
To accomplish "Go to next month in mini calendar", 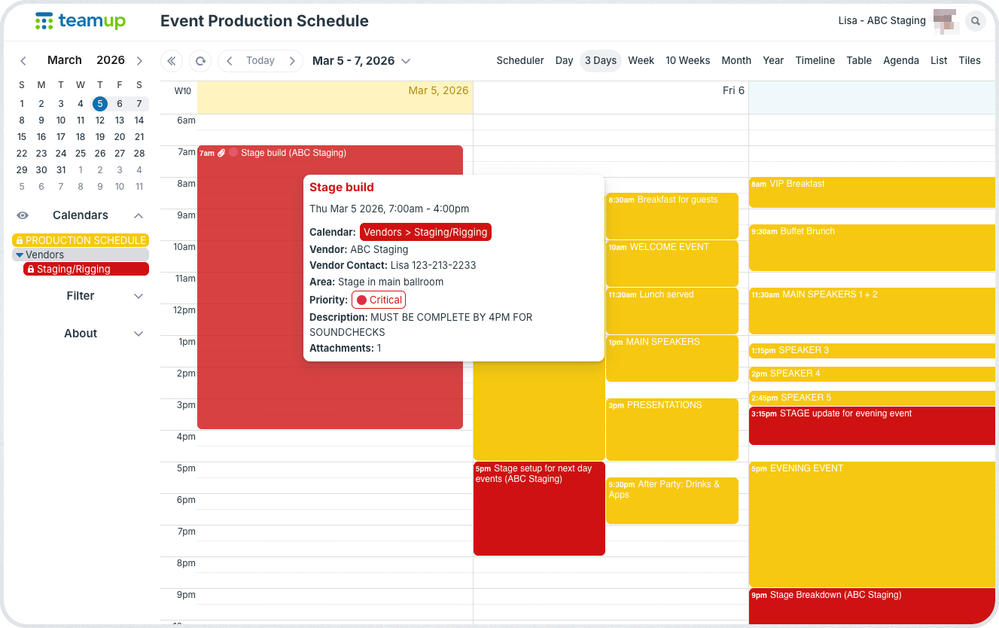I will (139, 61).
